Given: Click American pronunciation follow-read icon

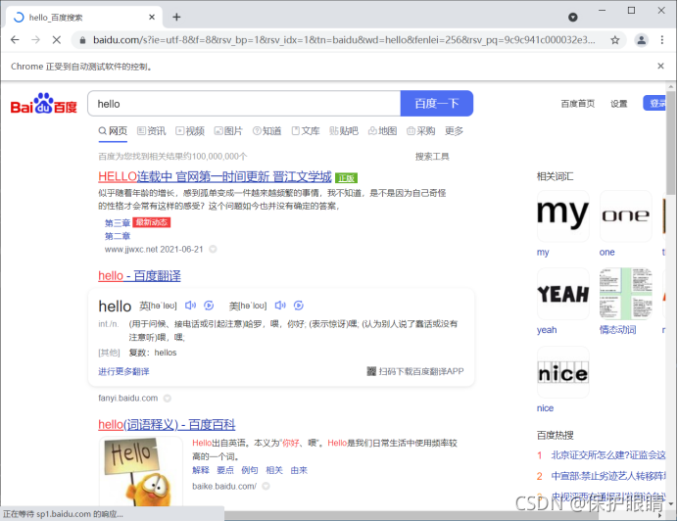Looking at the screenshot, I should click(299, 306).
